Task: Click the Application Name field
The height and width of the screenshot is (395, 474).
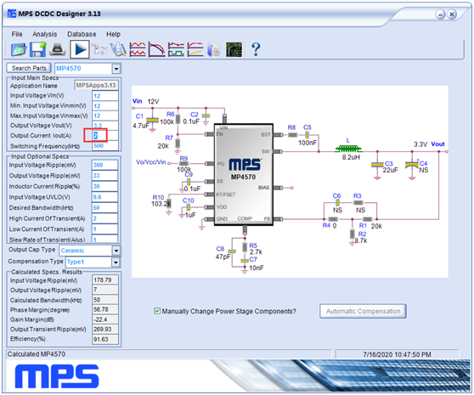Action: (x=96, y=85)
